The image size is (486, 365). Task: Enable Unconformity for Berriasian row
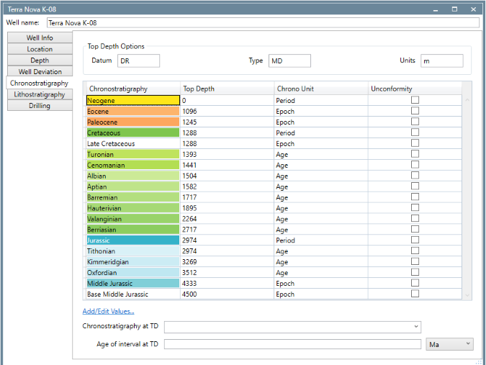(415, 229)
